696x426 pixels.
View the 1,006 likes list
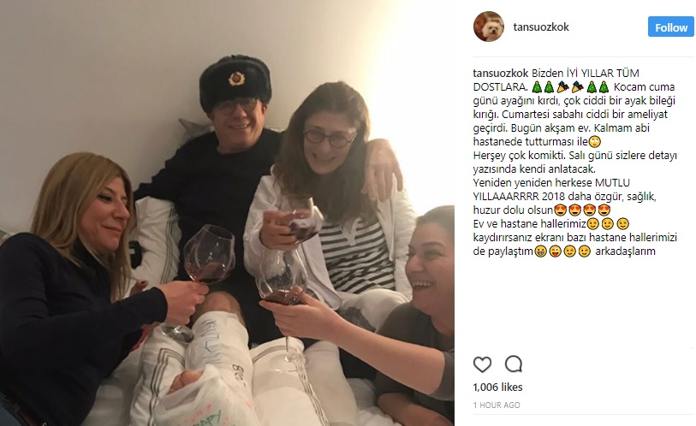point(497,387)
